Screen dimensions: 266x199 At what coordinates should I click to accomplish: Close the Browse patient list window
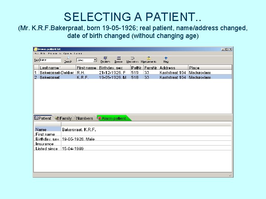(230, 49)
